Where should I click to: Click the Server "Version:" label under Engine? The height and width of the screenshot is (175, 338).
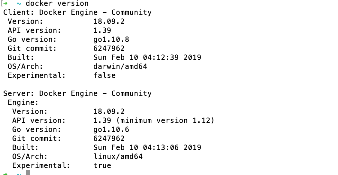click(30, 112)
